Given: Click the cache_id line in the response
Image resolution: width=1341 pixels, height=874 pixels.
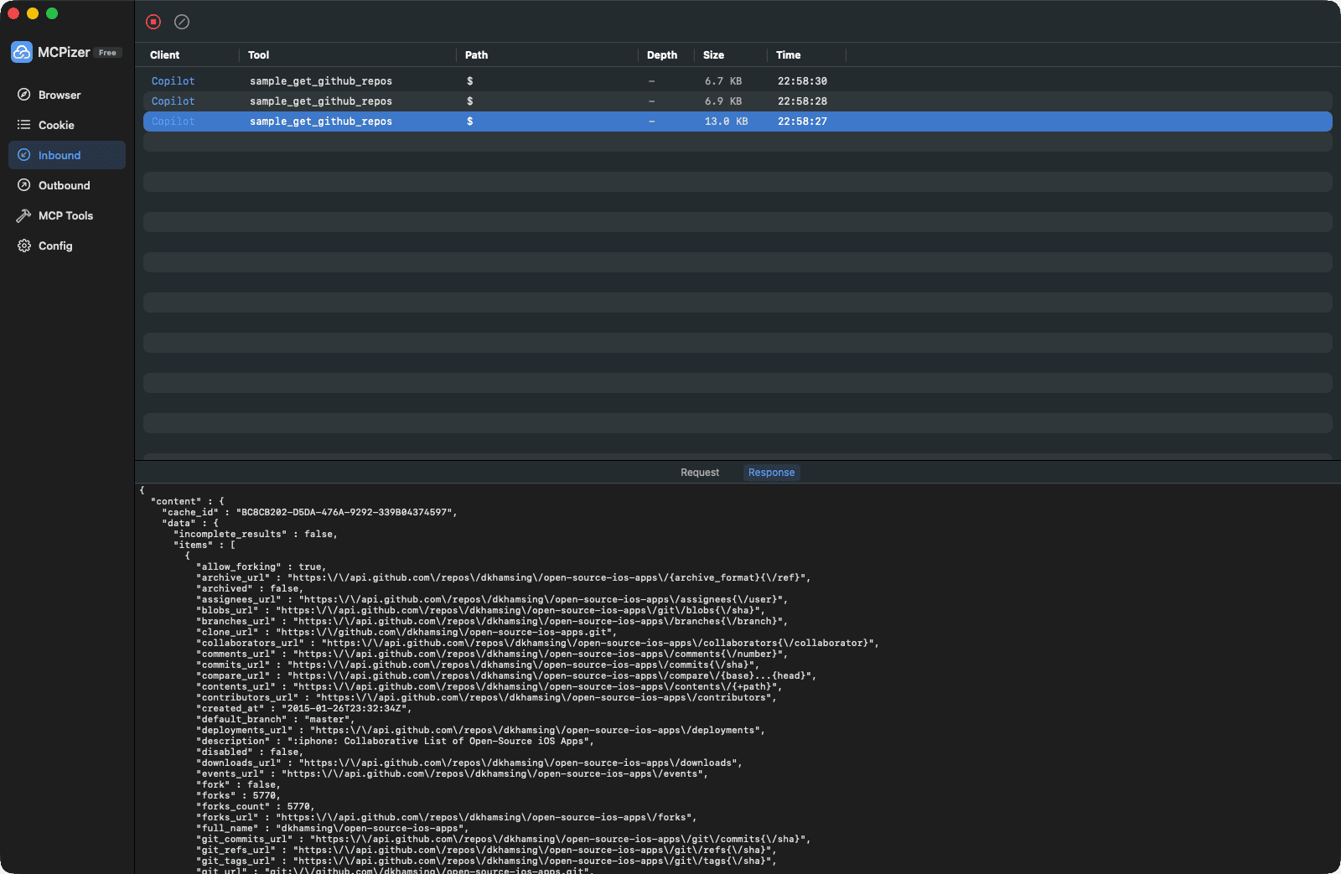Looking at the screenshot, I should click(x=310, y=512).
